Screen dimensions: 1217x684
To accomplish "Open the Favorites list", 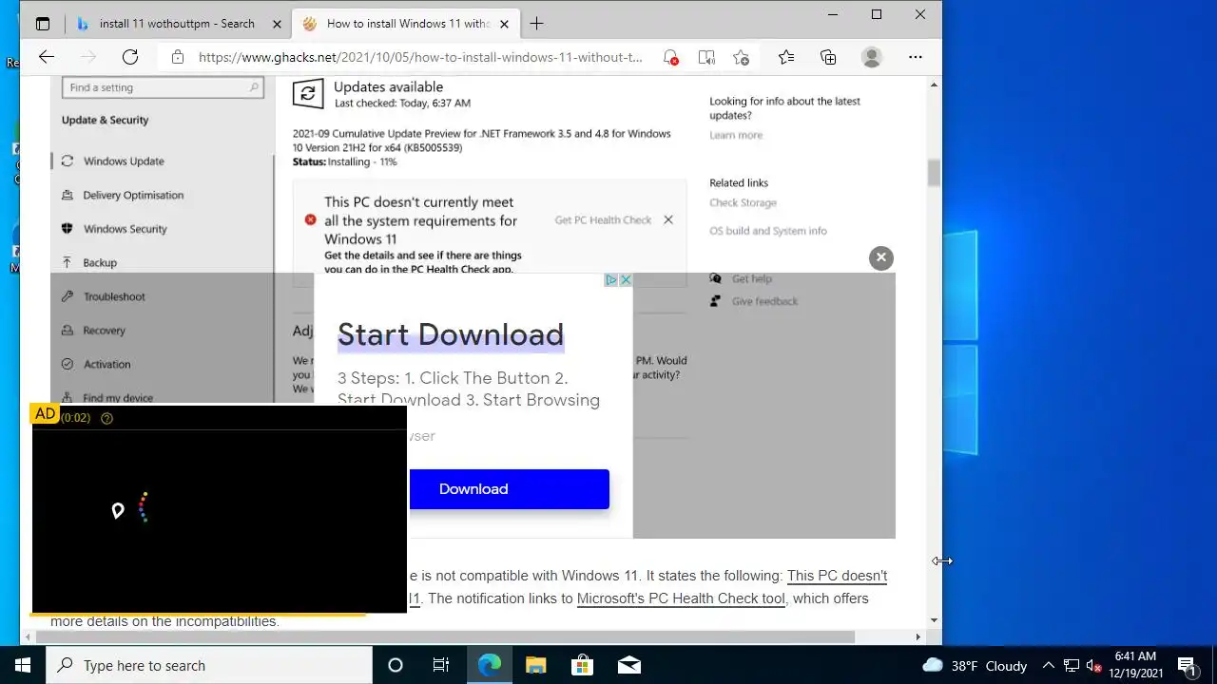I will click(x=786, y=57).
